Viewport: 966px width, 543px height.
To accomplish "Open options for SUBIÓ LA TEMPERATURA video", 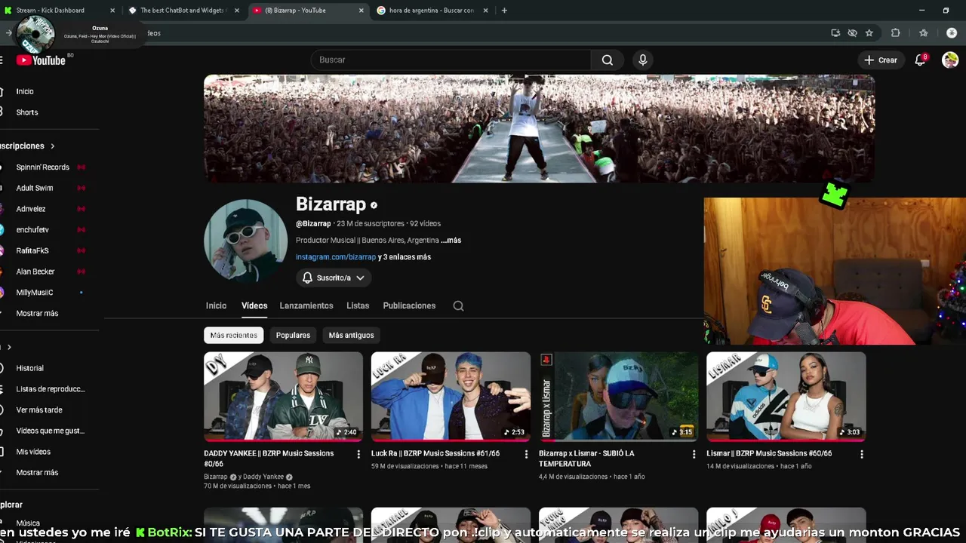I will click(x=694, y=454).
